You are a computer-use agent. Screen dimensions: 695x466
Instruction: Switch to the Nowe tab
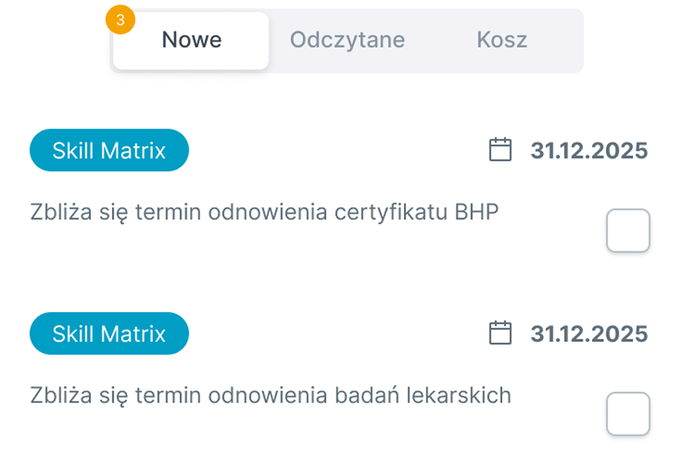[191, 40]
